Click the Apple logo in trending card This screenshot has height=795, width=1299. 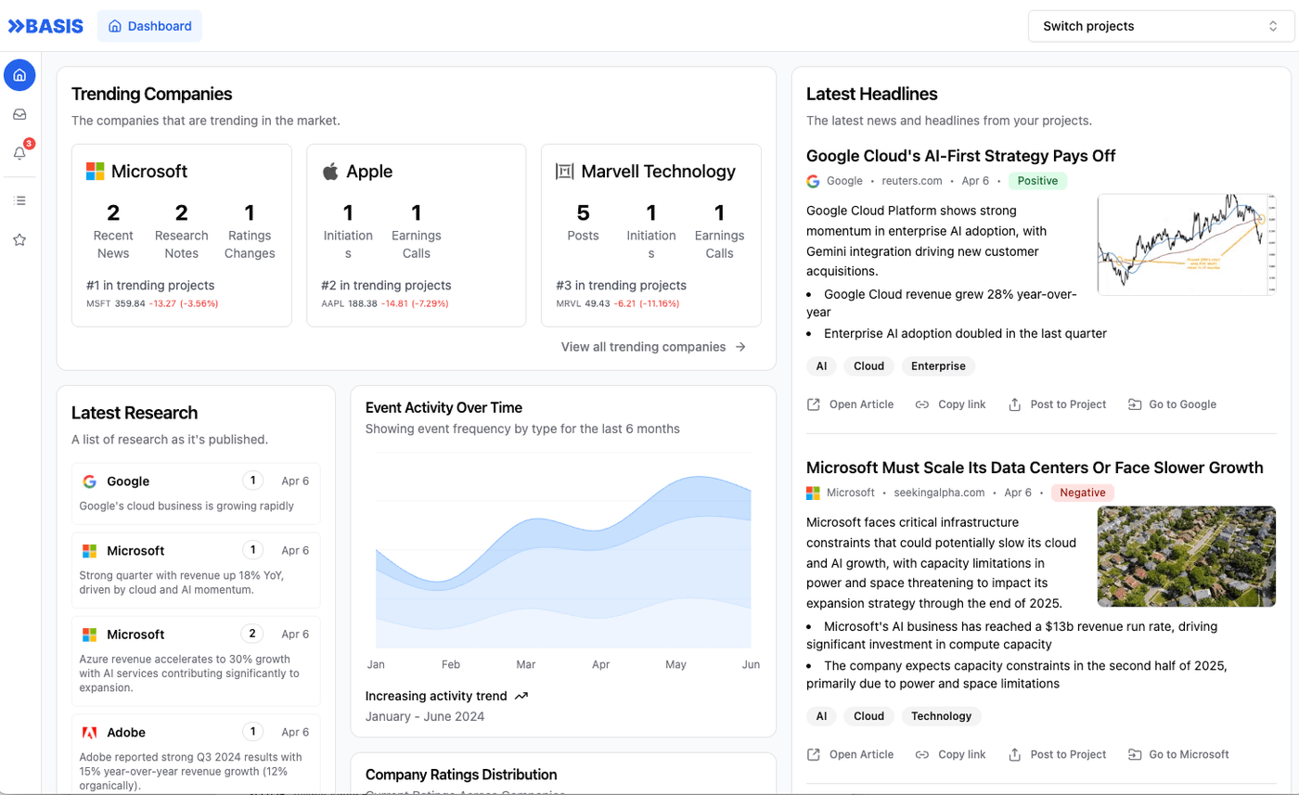coord(330,172)
